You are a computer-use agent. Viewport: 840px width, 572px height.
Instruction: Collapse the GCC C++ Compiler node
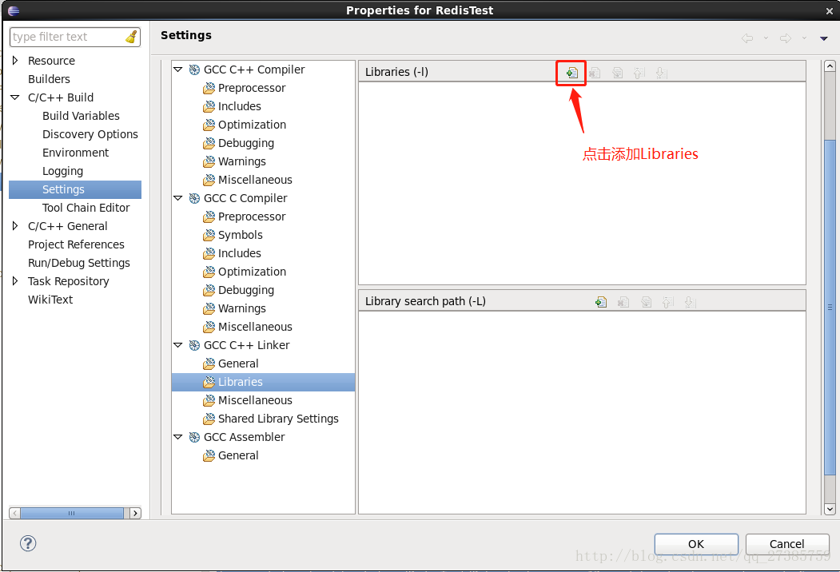tap(178, 70)
